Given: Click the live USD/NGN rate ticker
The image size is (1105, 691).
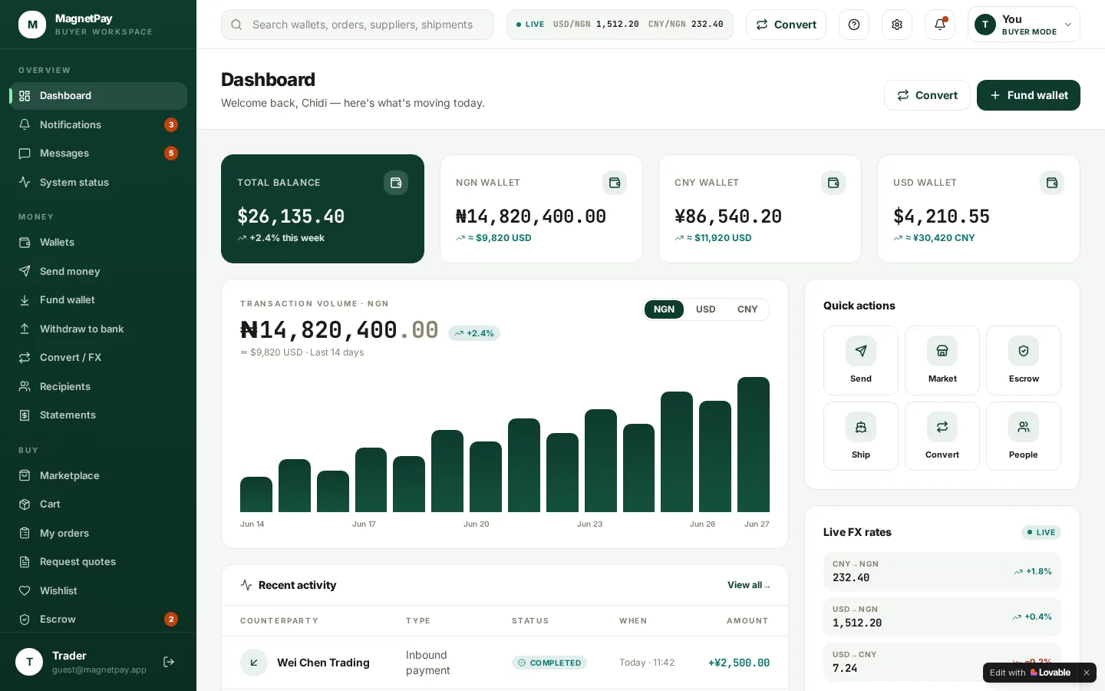Looking at the screenshot, I should click(x=596, y=25).
